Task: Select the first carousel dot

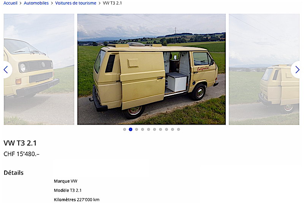Action: [125, 129]
